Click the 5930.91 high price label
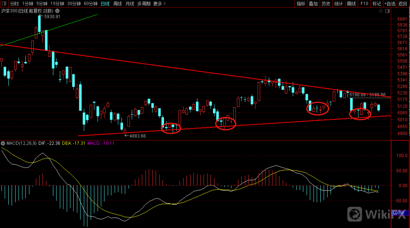Image resolution: width=410 pixels, height=228 pixels. point(52,17)
